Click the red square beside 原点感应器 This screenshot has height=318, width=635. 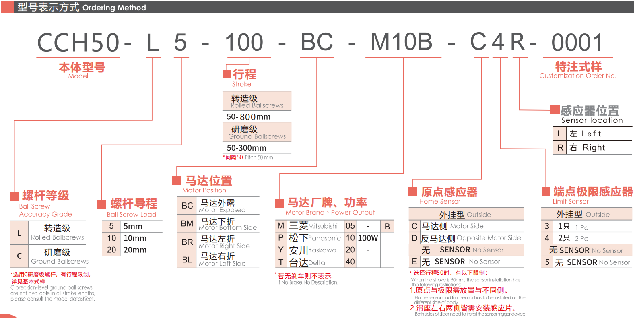click(413, 192)
